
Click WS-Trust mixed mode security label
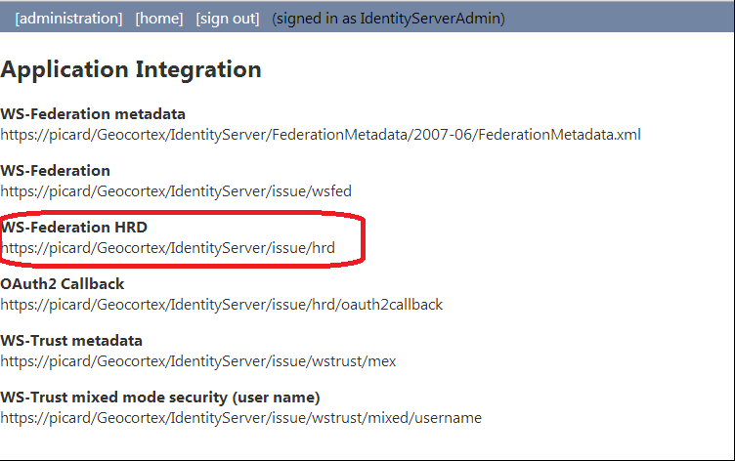point(160,398)
